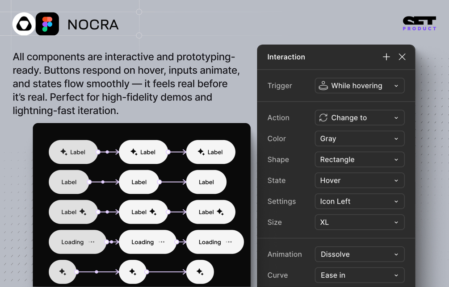
Task: Click the Change to swap icon
Action: tap(323, 118)
